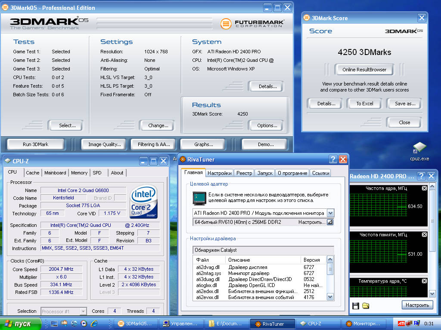Click the Run 3DMark button
The height and width of the screenshot is (330, 441).
point(35,144)
